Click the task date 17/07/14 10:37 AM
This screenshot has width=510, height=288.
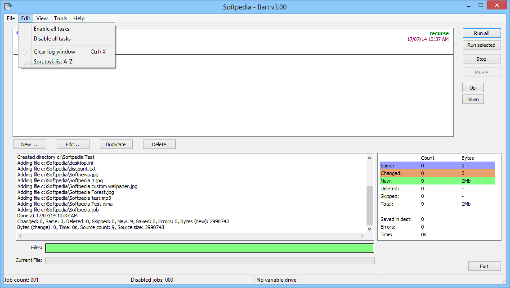(x=428, y=39)
